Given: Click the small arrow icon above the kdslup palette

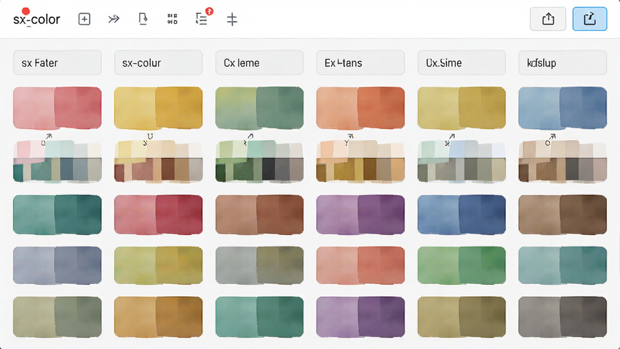Looking at the screenshot, I should (x=552, y=136).
